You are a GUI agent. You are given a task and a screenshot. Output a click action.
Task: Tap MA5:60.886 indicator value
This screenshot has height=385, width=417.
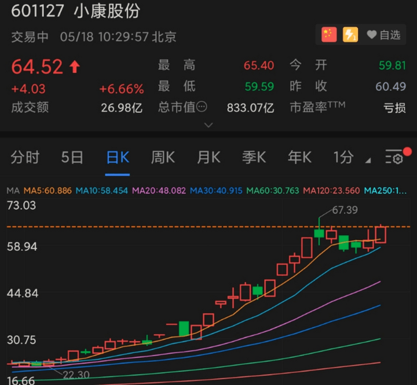[47, 190]
